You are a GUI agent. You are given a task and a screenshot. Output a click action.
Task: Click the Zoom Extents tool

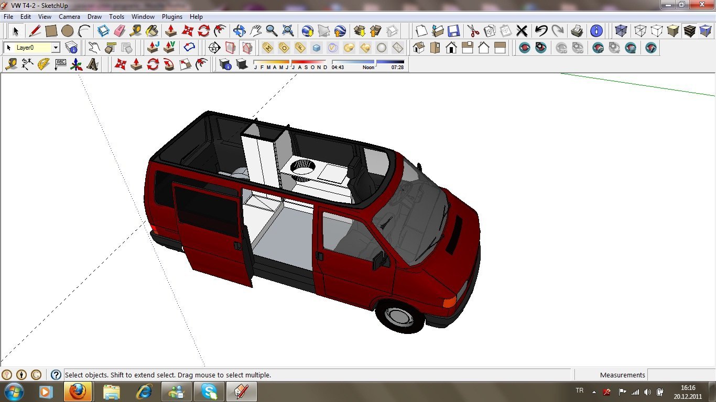[288, 31]
